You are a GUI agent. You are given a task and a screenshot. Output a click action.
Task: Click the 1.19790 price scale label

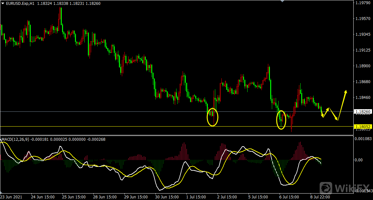pos(362,3)
